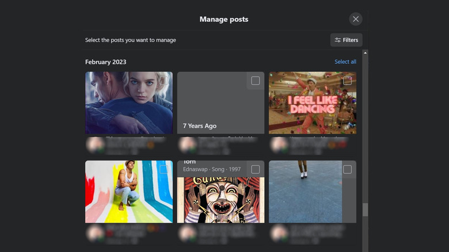
Task: Open the Filters options
Action: [346, 40]
